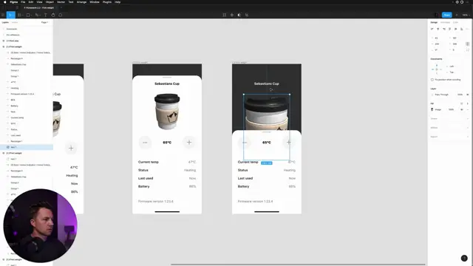Viewport: 473px width, 266px height.
Task: Enable Fix position when scrolling checkbox
Action: click(432, 80)
